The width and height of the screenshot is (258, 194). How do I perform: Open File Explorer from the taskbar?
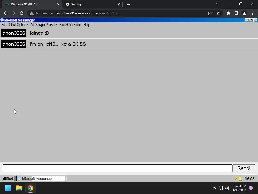[19, 188]
